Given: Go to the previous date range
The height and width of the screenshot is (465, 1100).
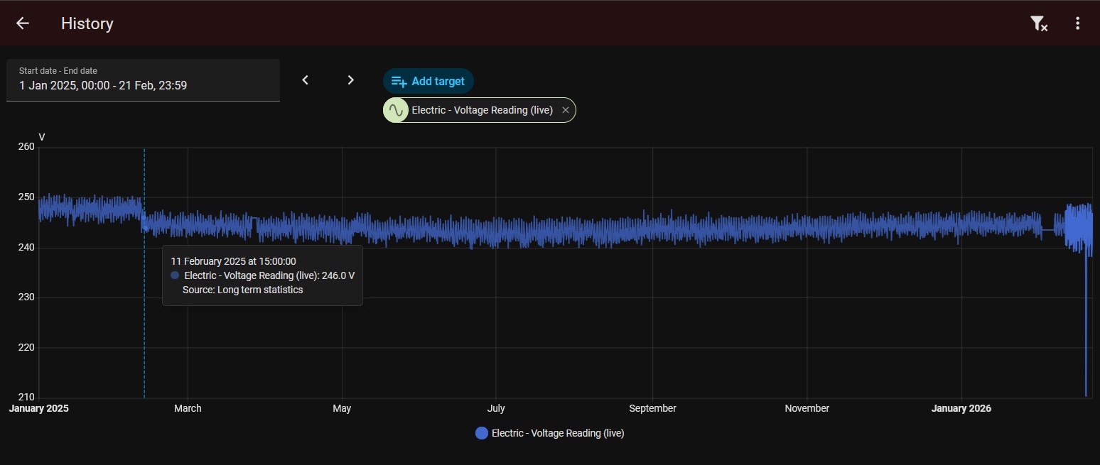Looking at the screenshot, I should [x=306, y=80].
